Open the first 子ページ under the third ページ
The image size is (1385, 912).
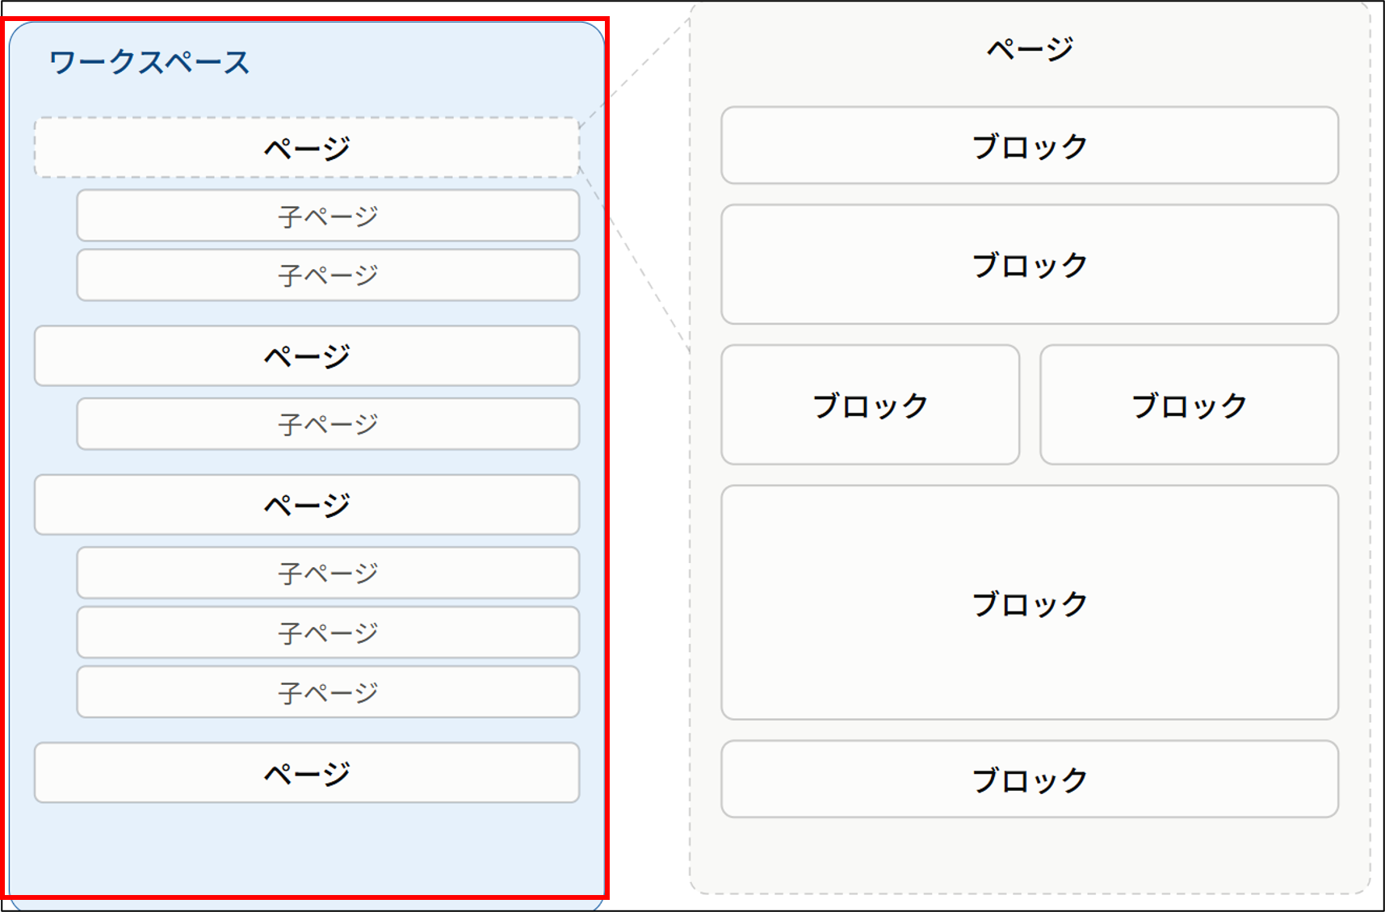click(328, 573)
